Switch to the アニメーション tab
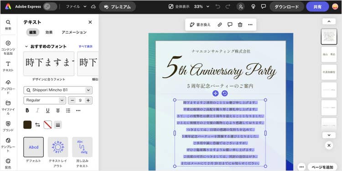This screenshot has height=171, width=342. (74, 32)
